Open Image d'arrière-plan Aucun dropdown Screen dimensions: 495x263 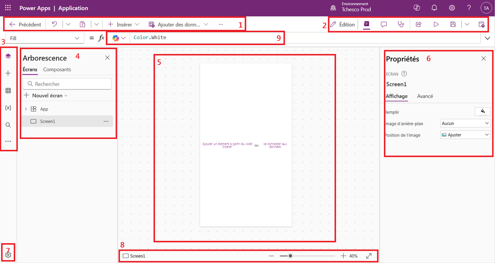click(465, 124)
